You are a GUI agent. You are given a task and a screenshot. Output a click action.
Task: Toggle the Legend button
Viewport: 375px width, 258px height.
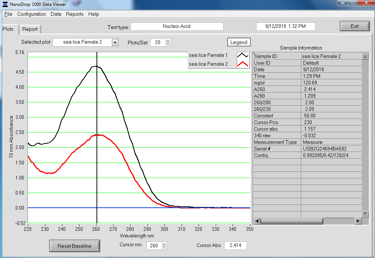tap(239, 43)
